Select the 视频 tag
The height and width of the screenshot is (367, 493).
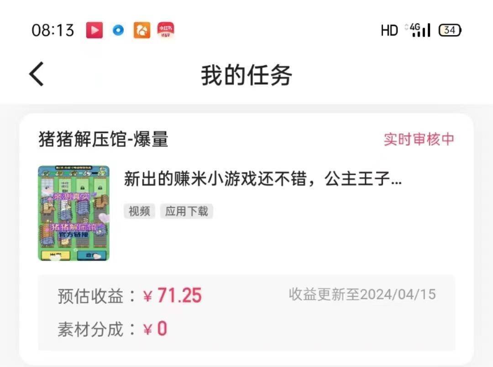(x=139, y=211)
